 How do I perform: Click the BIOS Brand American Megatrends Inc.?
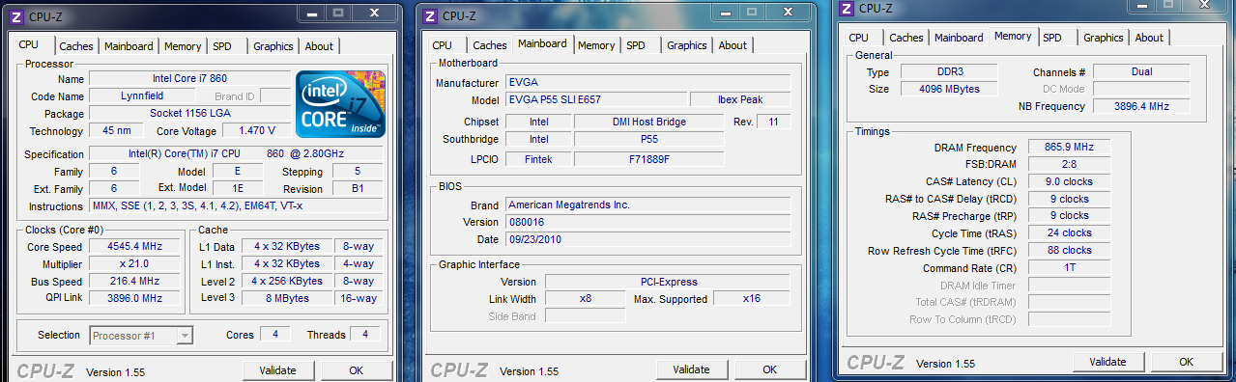pyautogui.click(x=647, y=205)
